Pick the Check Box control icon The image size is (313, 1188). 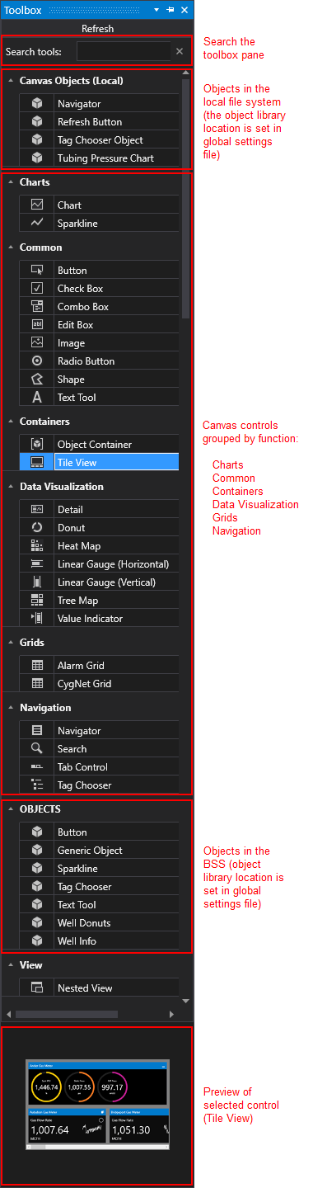click(36, 289)
